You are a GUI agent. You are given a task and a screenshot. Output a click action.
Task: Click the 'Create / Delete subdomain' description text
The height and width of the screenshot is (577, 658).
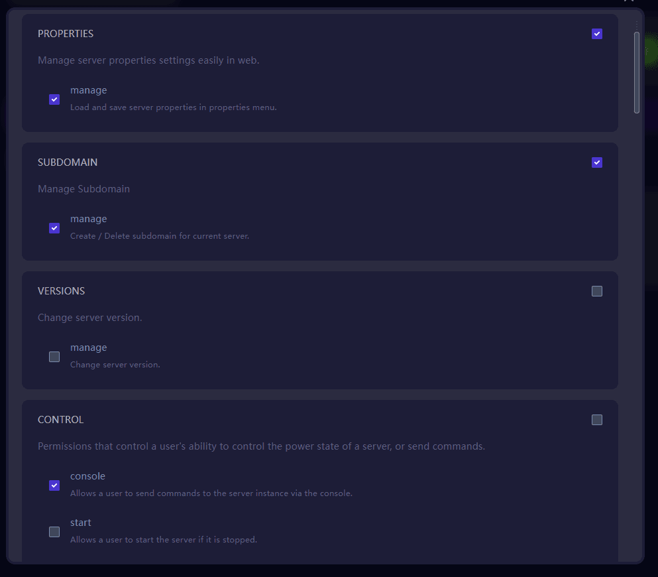tap(160, 236)
